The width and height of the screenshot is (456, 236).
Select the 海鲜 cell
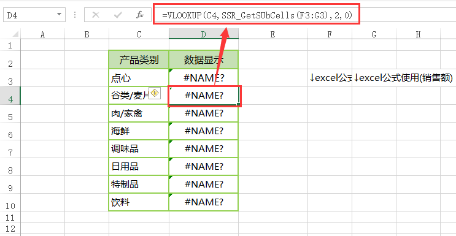tap(139, 131)
